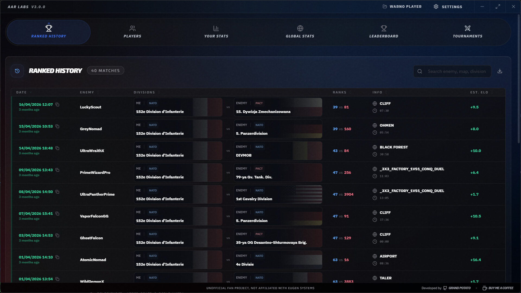Sort by the Ranks column header
Viewport: 521px width, 293px height.
342,92
